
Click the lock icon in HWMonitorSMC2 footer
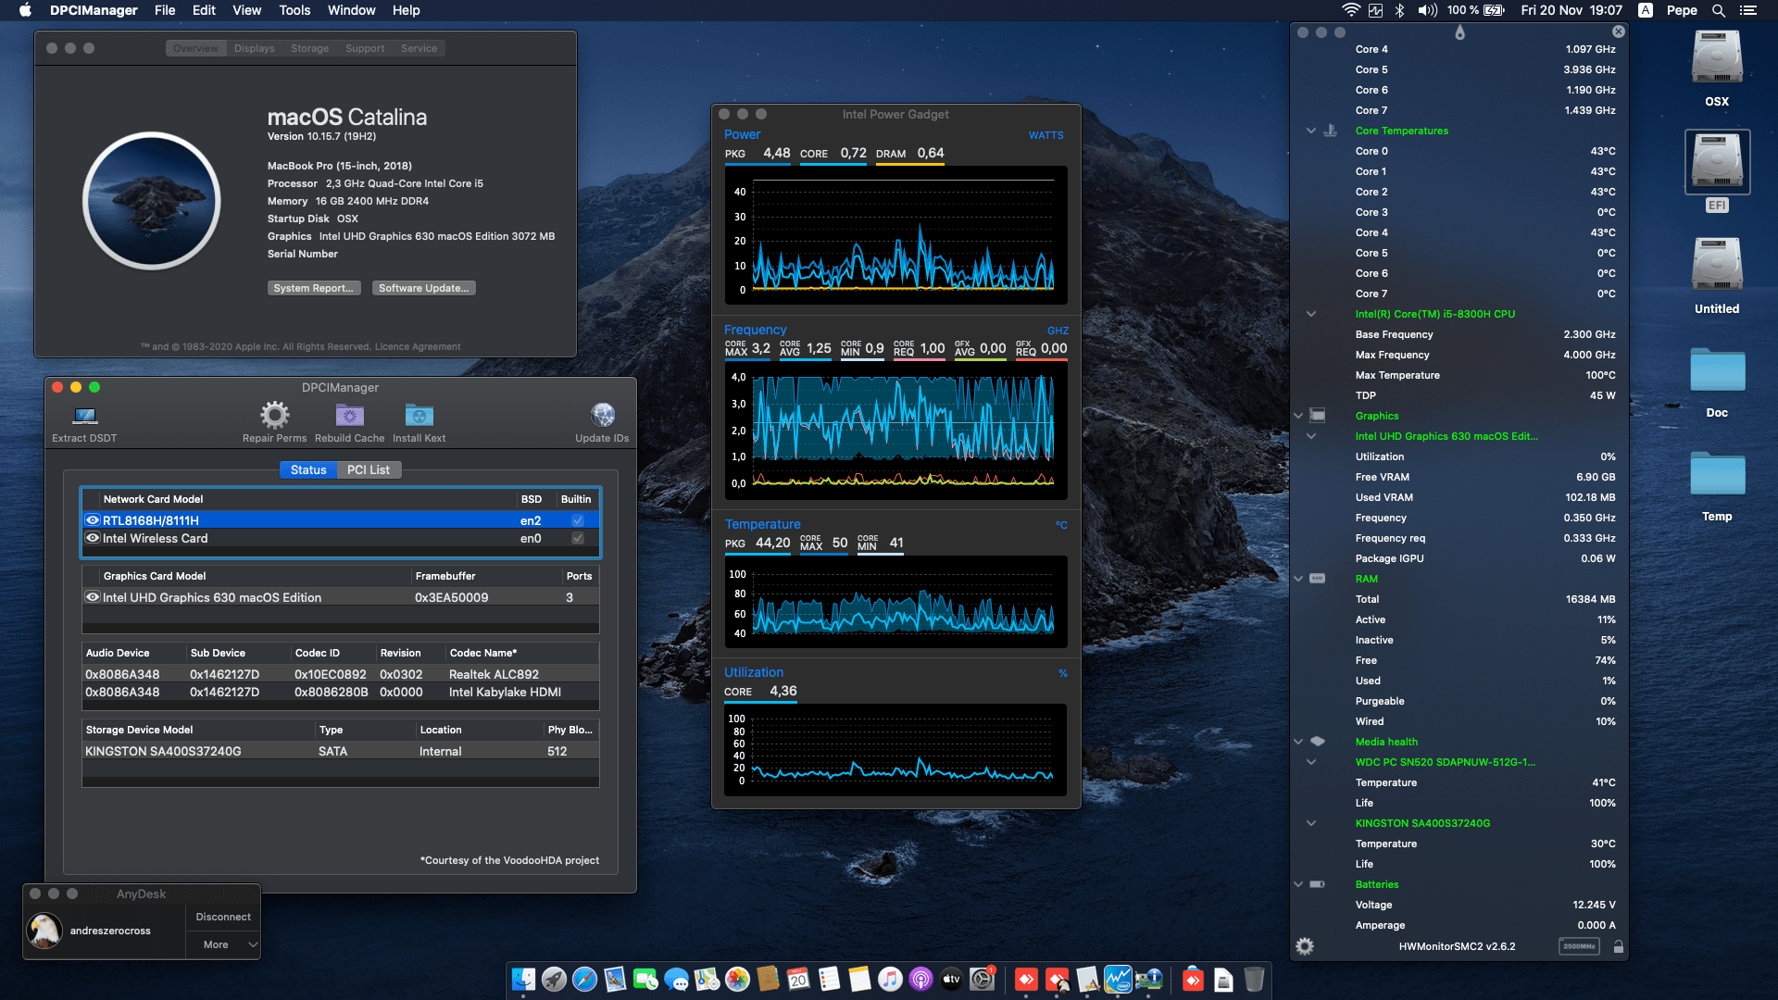coord(1618,946)
